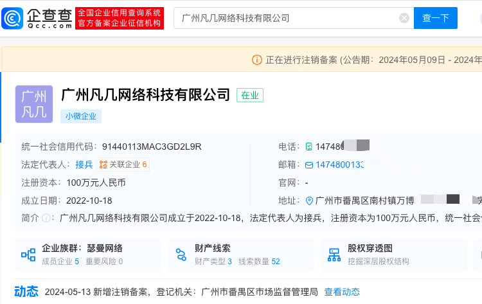Screen dimensions: 482x304
Task: Click the 全国企业信用查询系统 red banner
Action: pyautogui.click(x=120, y=18)
